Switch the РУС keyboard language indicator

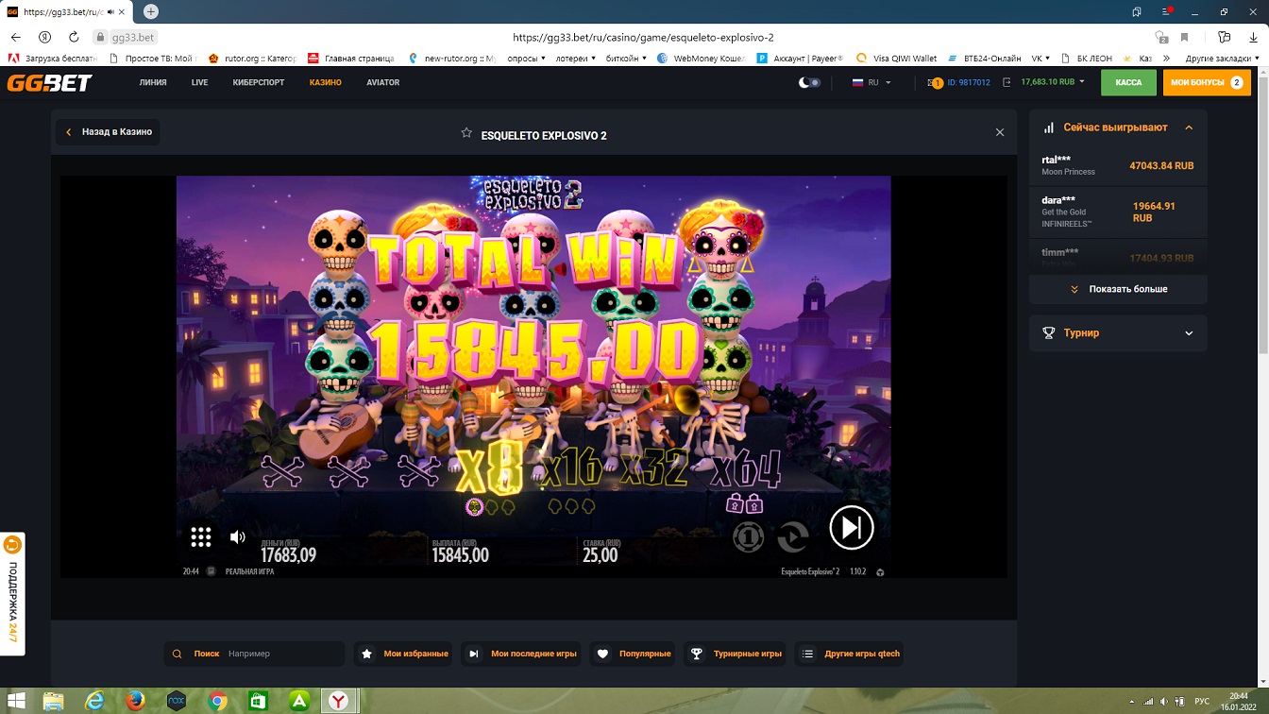point(1202,701)
